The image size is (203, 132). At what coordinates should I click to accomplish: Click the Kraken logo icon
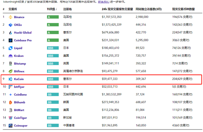(11, 56)
